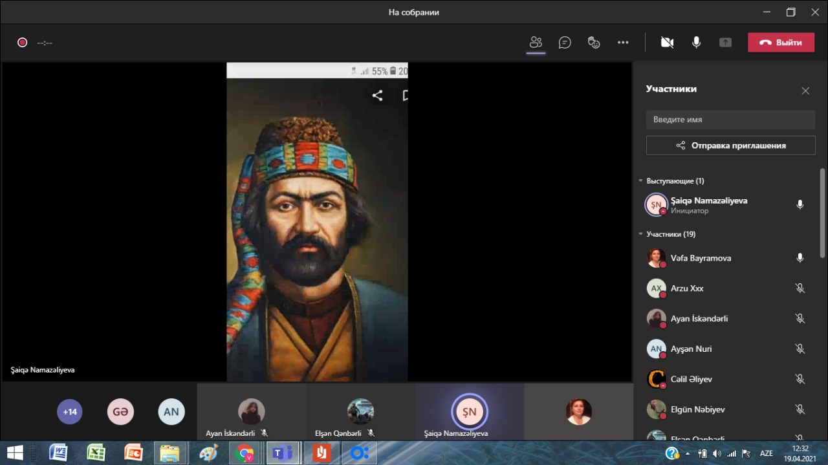Click the share screen tray icon
This screenshot has width=828, height=465.
click(x=725, y=43)
